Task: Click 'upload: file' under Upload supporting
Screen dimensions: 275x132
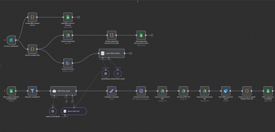Action: (68, 43)
